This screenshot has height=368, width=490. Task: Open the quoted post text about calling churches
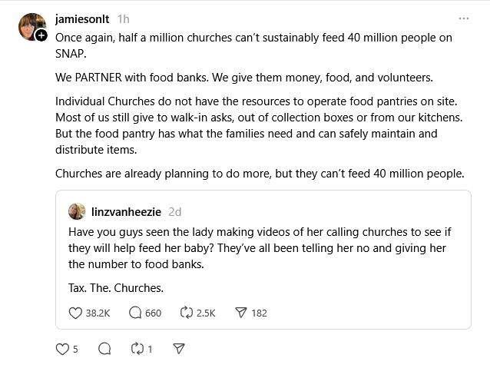pos(257,247)
